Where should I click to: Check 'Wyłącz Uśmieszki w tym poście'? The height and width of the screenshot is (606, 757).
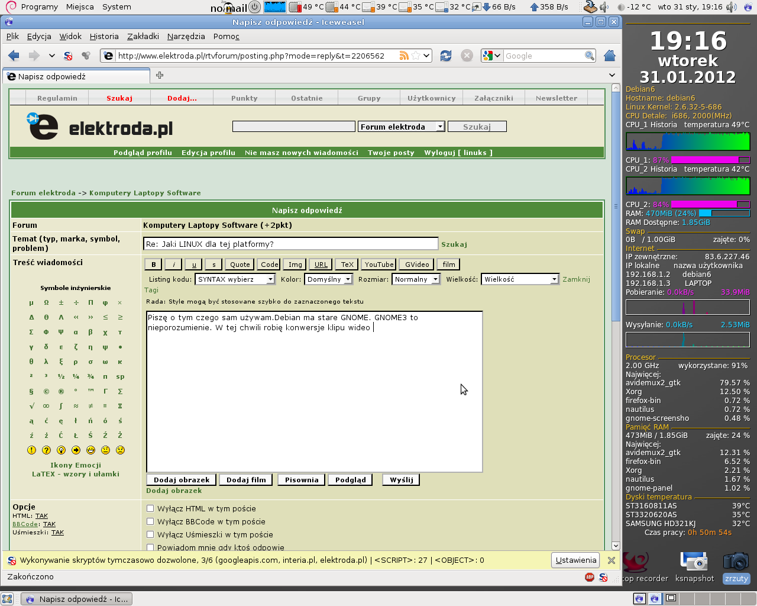150,534
